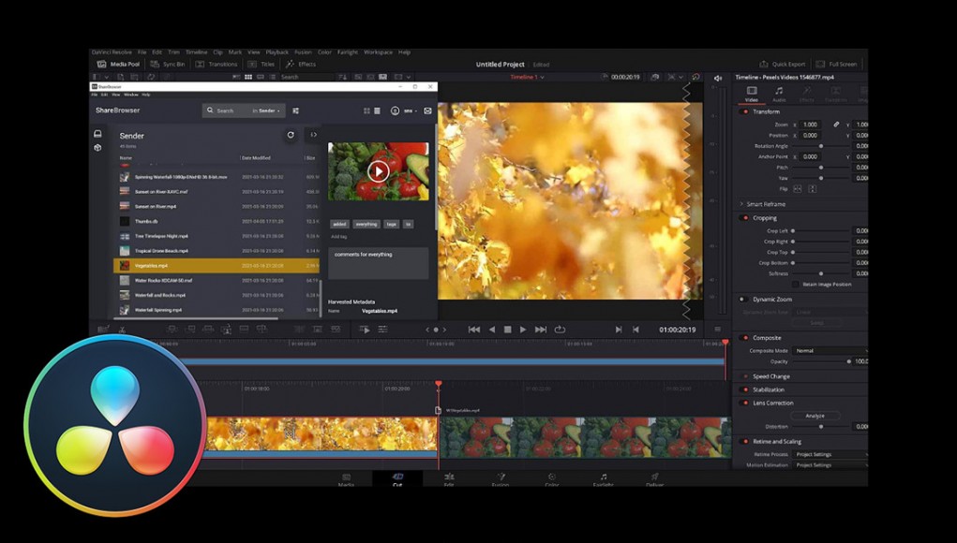Adjust the Opacity slider handle

[x=848, y=361]
